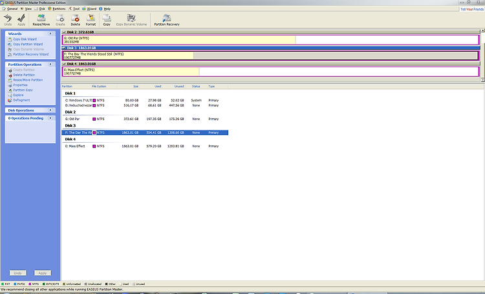Click the Disk 1 group heading in list

click(x=70, y=93)
